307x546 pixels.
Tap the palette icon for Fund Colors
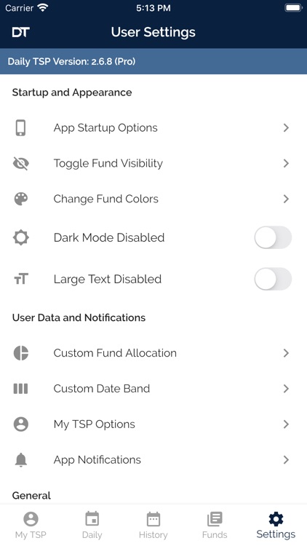coord(20,199)
